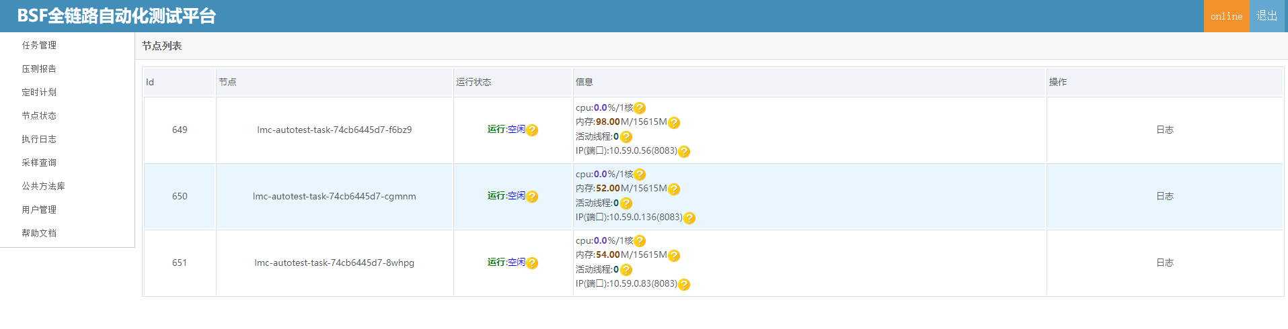Click help icon beside run status in row 649

pos(532,130)
